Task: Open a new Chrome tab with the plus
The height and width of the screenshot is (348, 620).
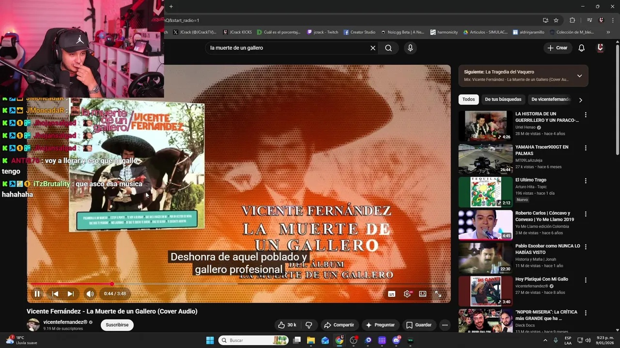Action: click(x=171, y=6)
